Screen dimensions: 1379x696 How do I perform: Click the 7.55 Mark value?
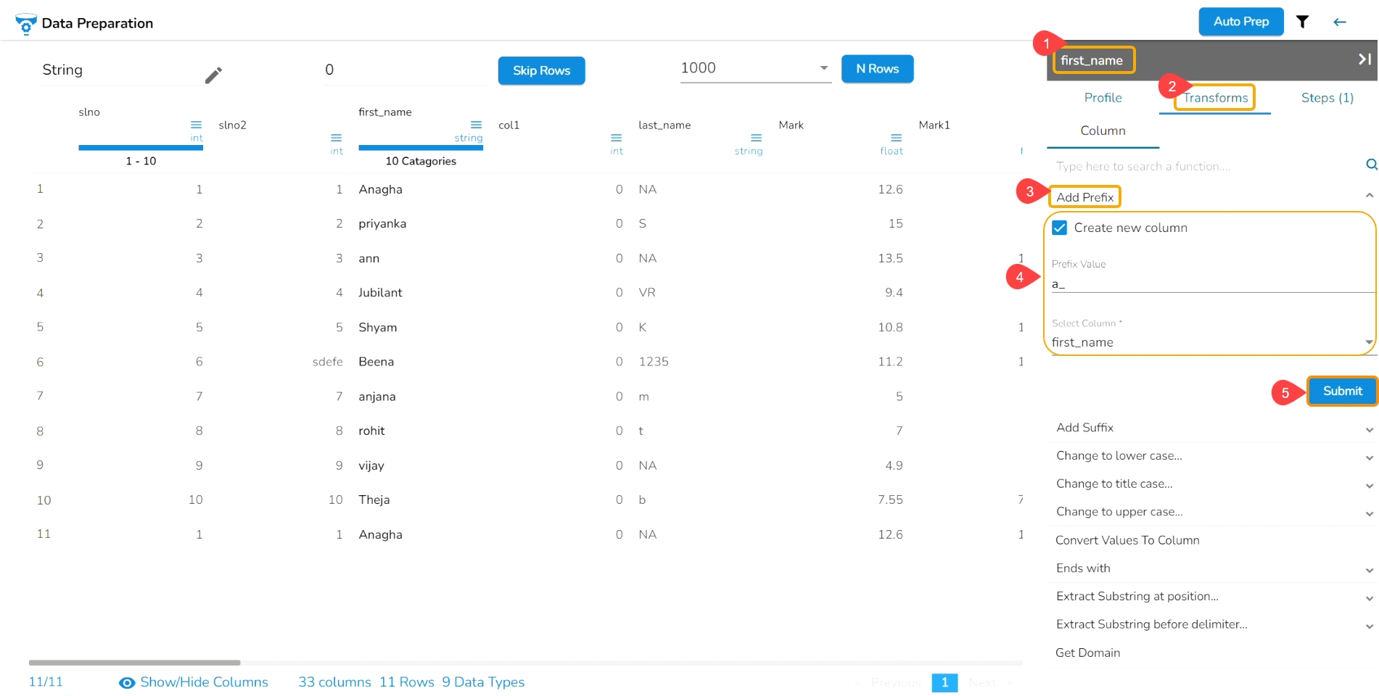click(x=890, y=500)
